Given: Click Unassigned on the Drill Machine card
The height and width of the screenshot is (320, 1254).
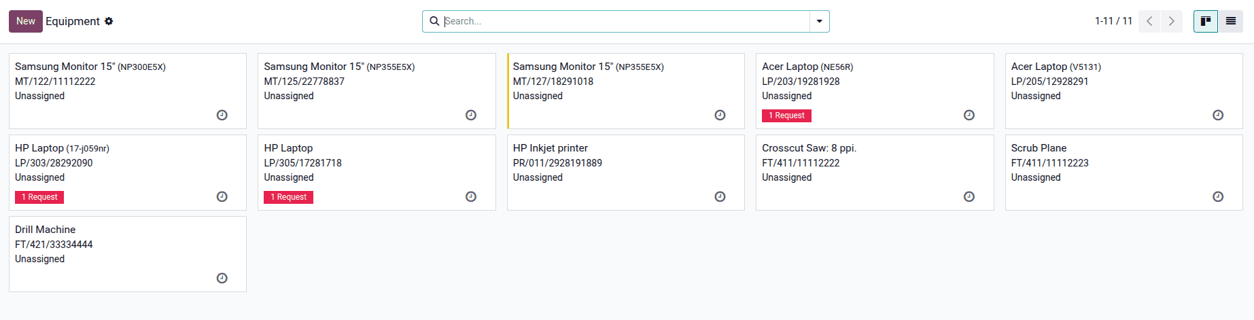Looking at the screenshot, I should click(x=39, y=259).
